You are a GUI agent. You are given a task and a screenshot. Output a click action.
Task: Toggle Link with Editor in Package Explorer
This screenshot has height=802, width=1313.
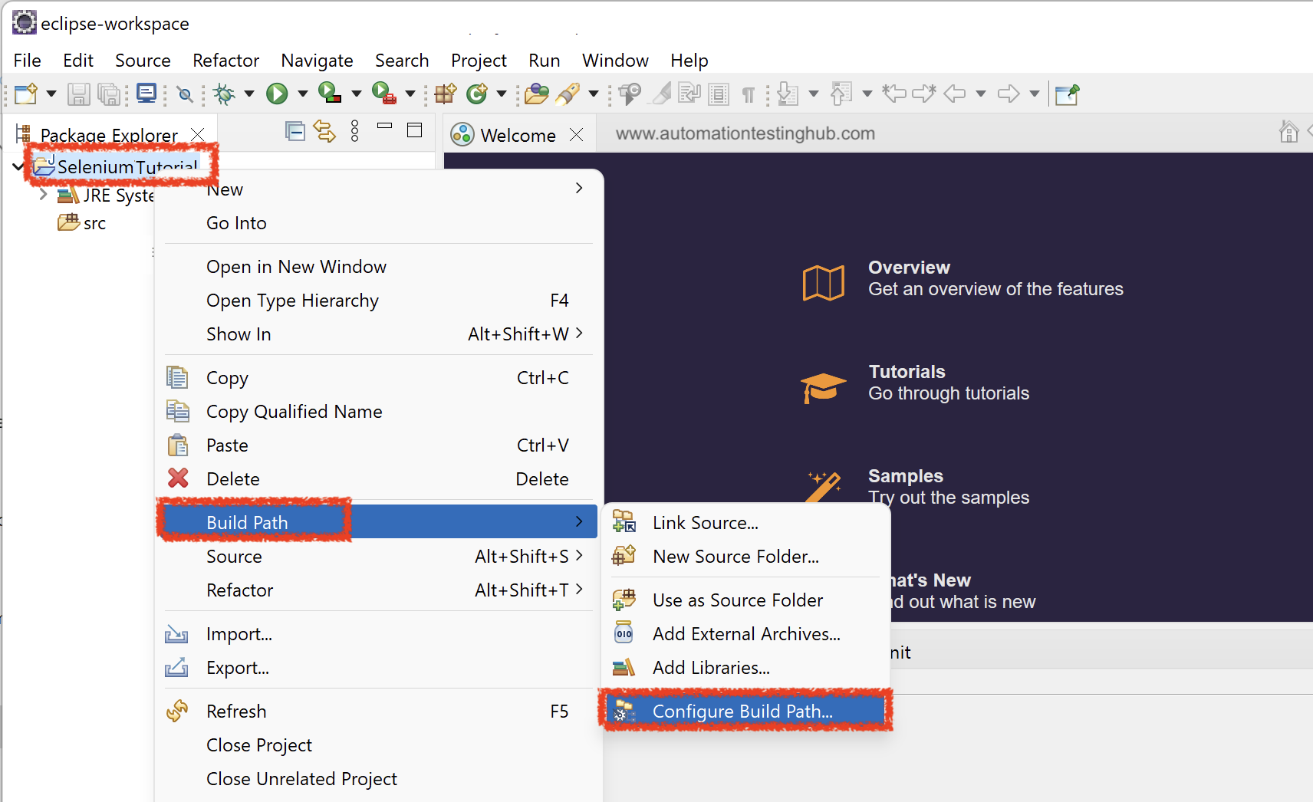point(324,131)
